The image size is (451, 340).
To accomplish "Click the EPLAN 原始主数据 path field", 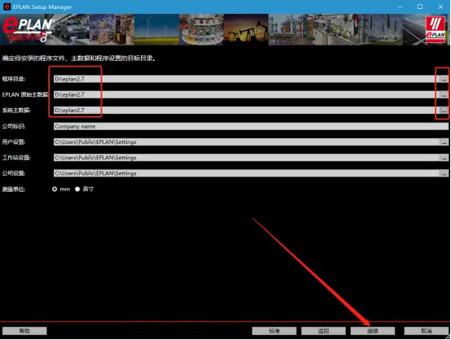I will [247, 94].
